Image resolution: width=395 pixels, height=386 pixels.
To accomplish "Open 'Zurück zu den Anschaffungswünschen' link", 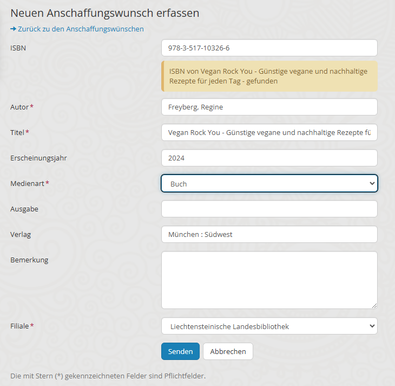I will point(81,29).
